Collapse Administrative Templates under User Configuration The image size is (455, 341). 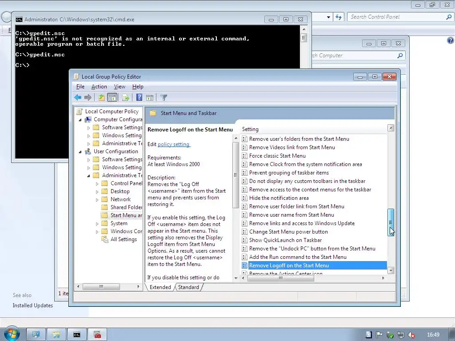coord(88,176)
